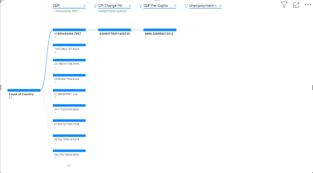Remove the Unemployment rate level
Screen dimensions: 313x173
point(220,6)
